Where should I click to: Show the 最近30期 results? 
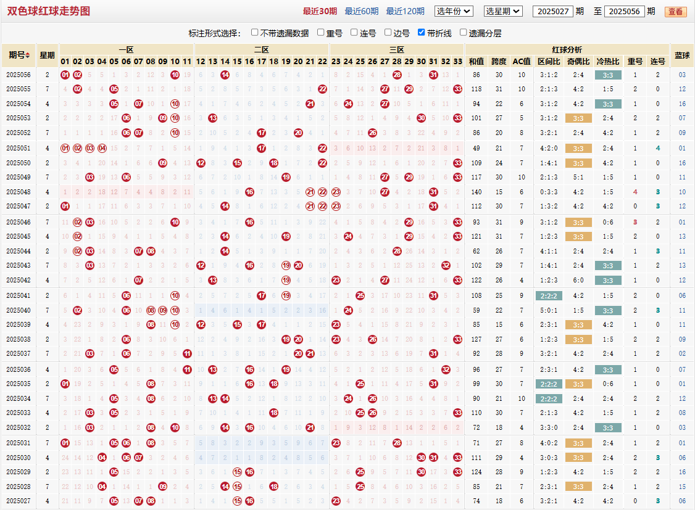click(x=320, y=12)
